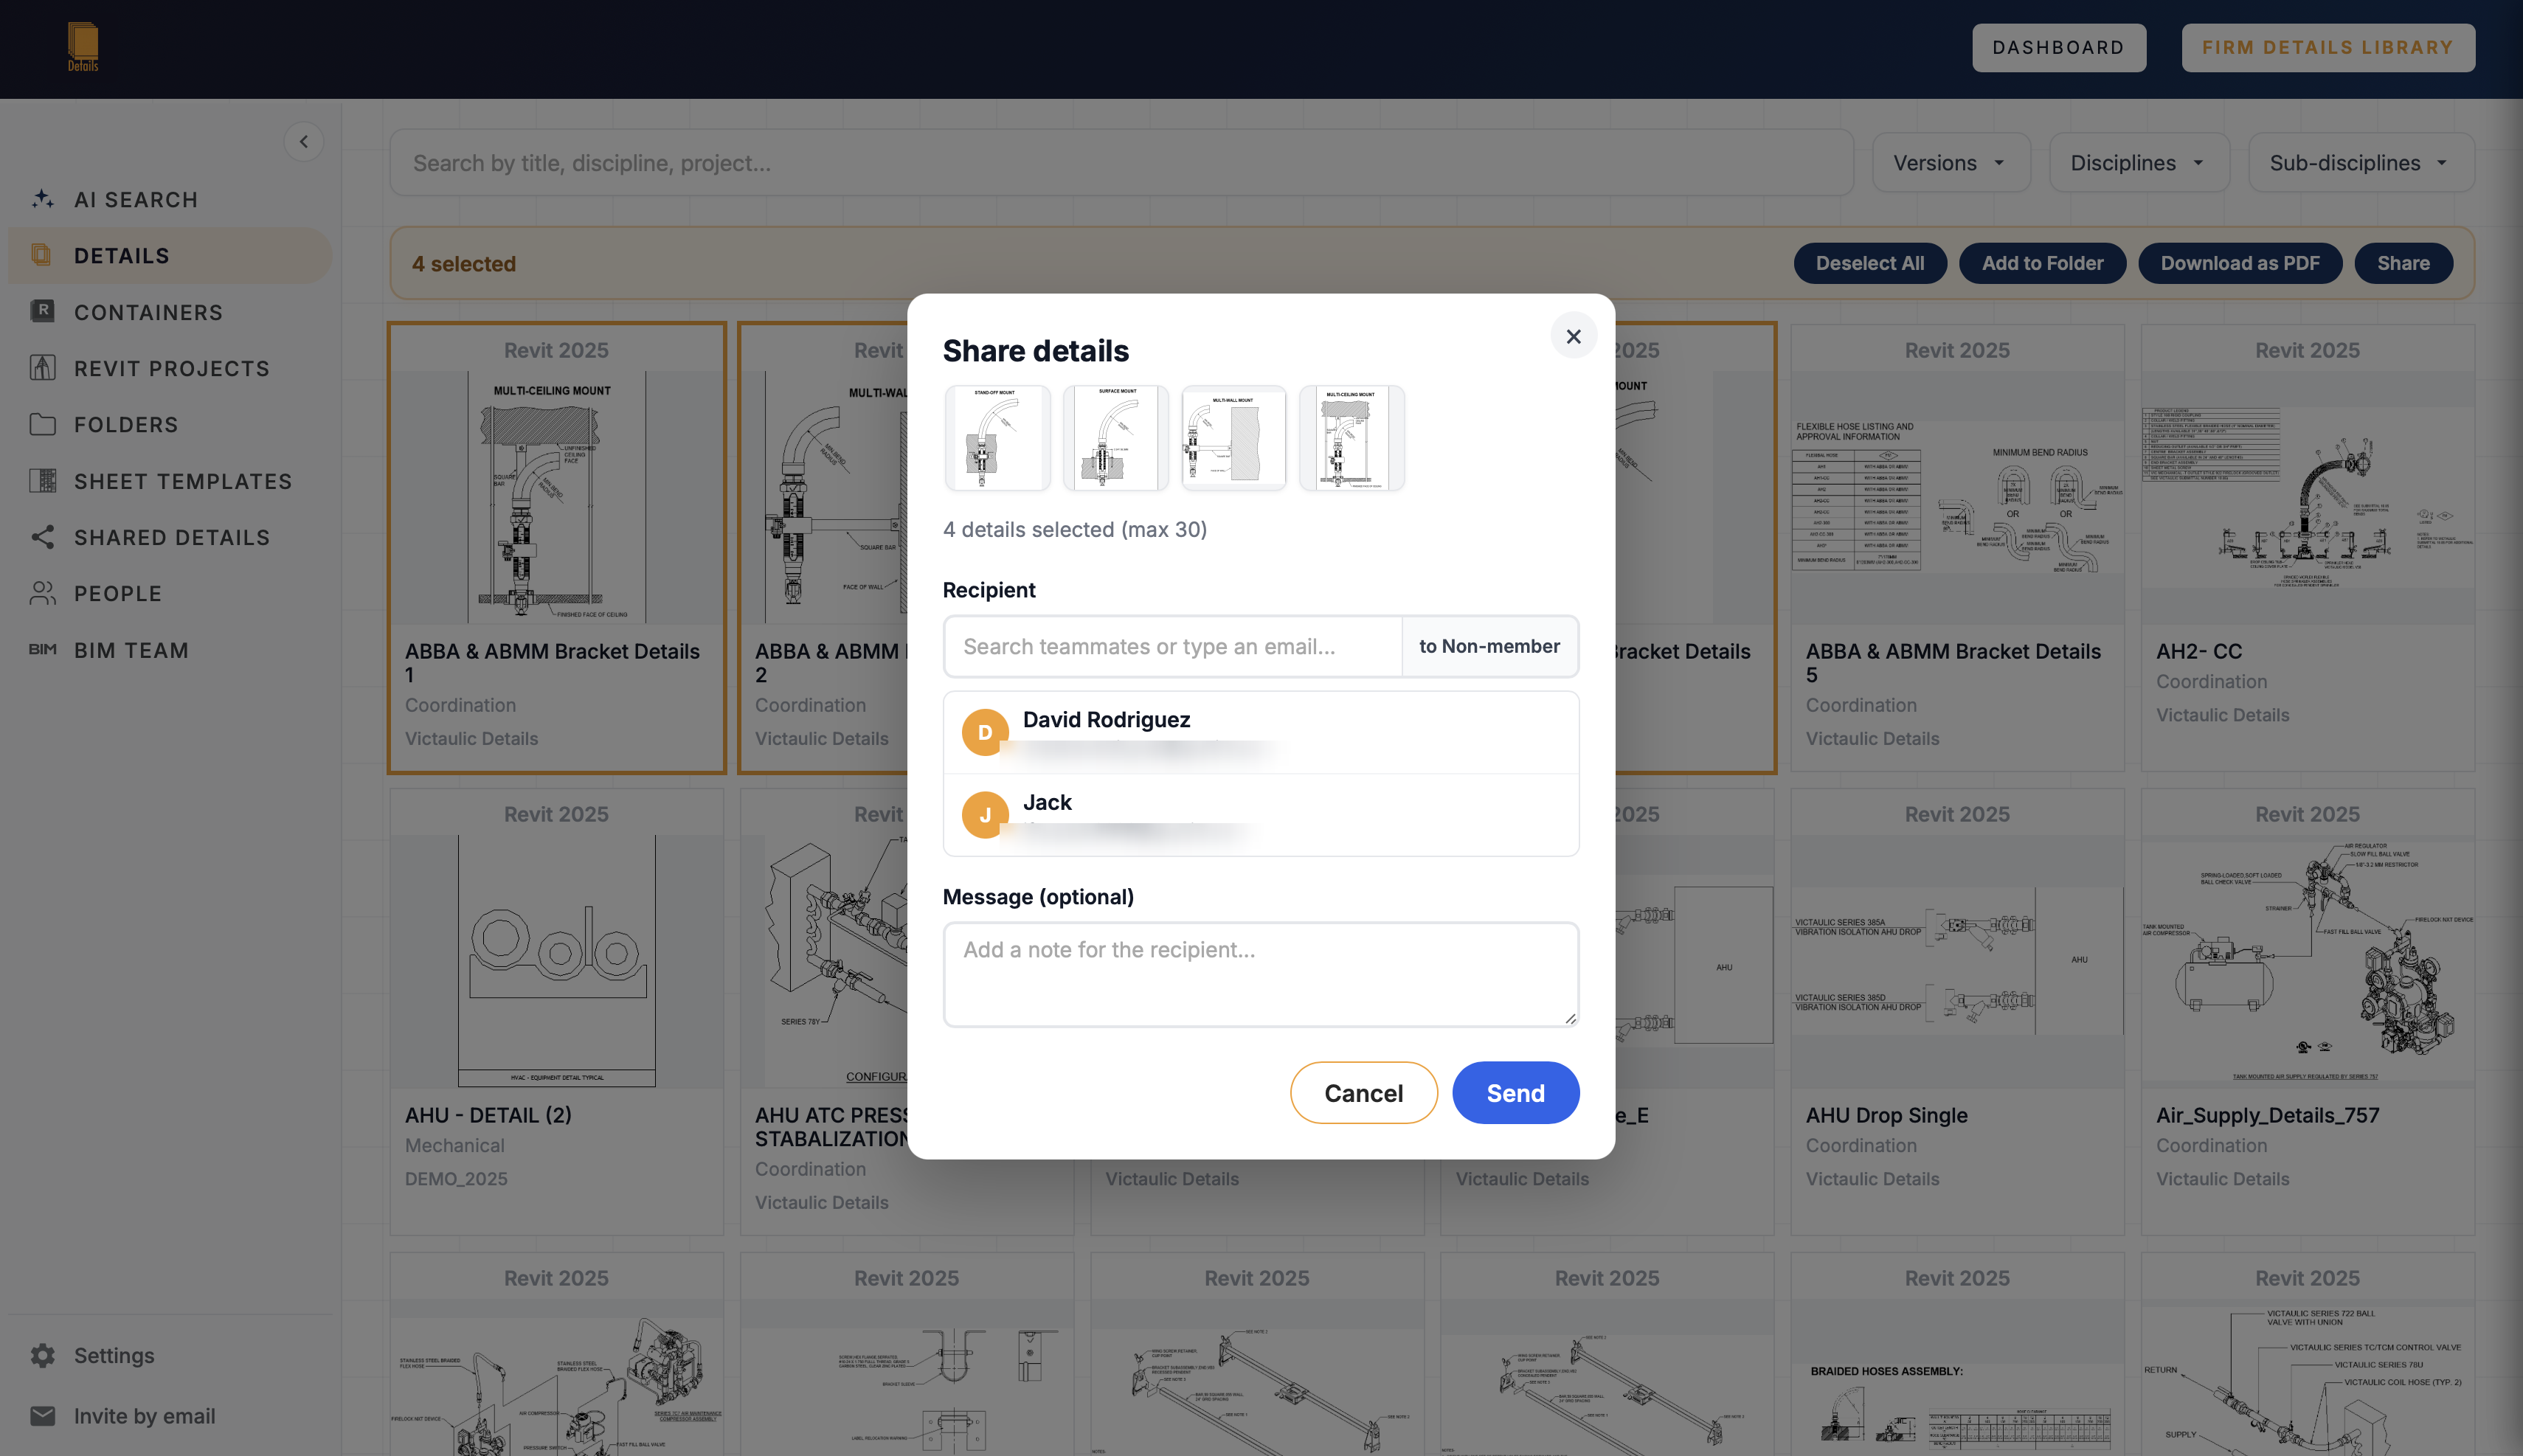Click the Sheet Templates icon
The width and height of the screenshot is (2523, 1456).
click(42, 481)
